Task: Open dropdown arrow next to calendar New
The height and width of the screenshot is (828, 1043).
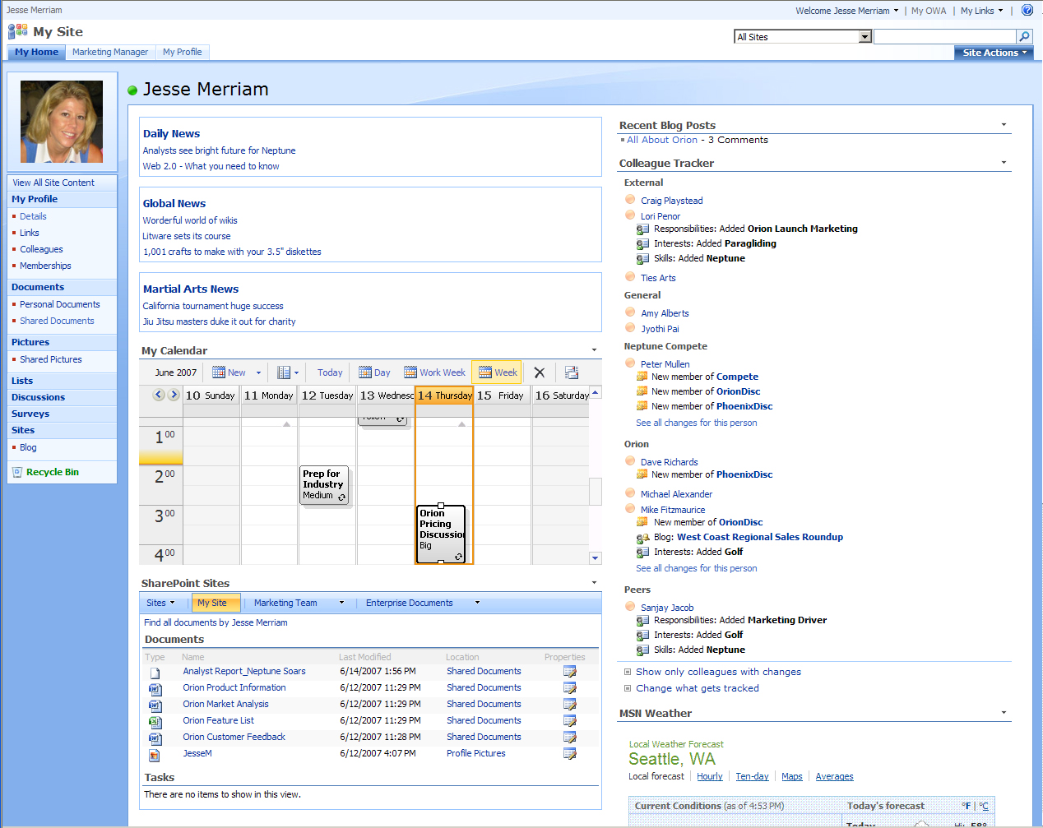Action: [x=258, y=372]
